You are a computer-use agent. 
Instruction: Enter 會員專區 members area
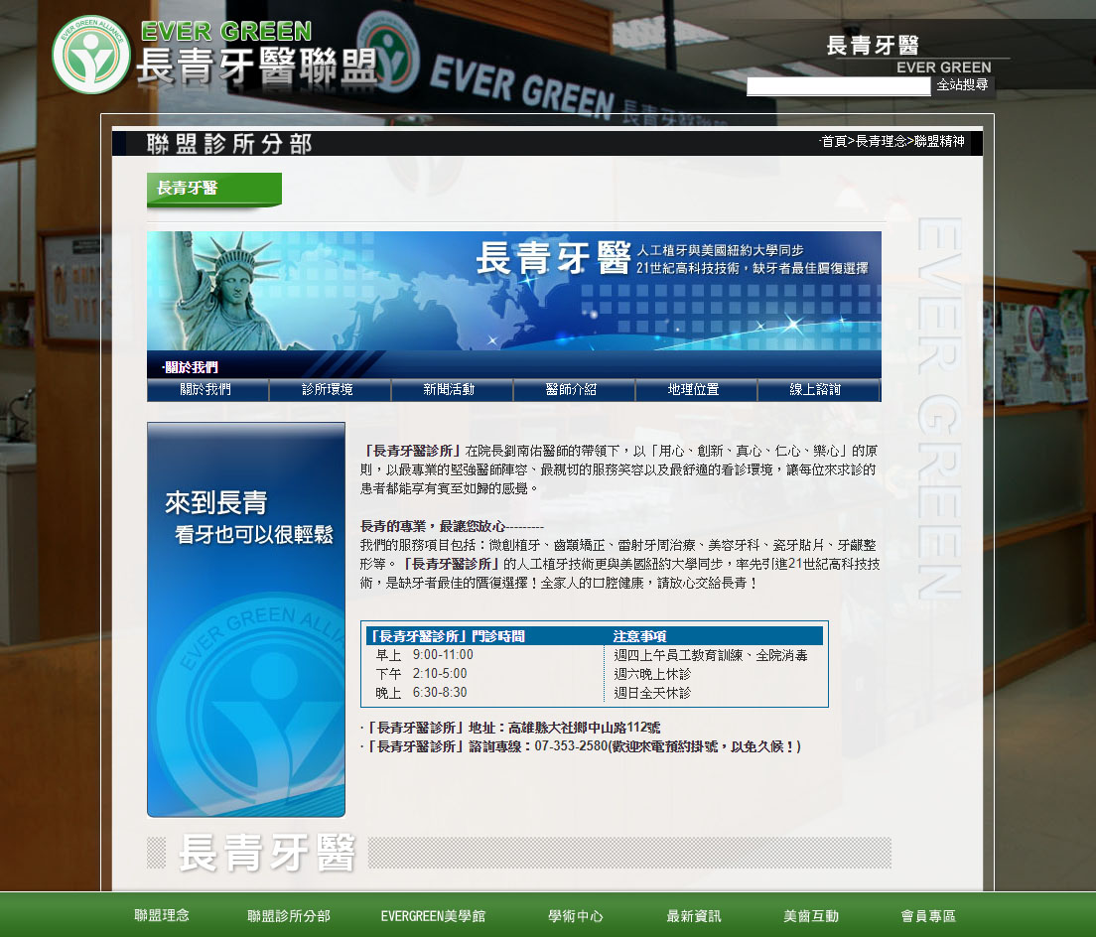(x=928, y=916)
